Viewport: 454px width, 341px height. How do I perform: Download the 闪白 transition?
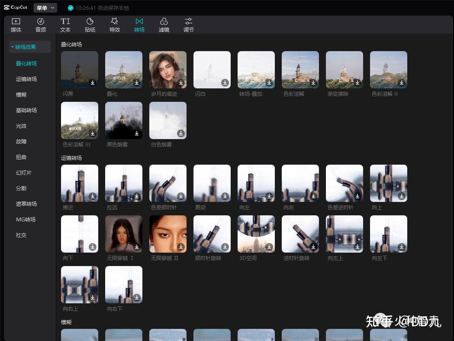click(x=225, y=83)
